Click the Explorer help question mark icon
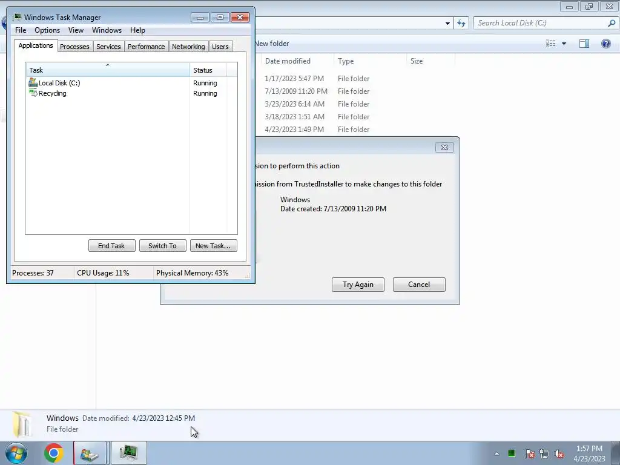The image size is (620, 465). [x=605, y=44]
